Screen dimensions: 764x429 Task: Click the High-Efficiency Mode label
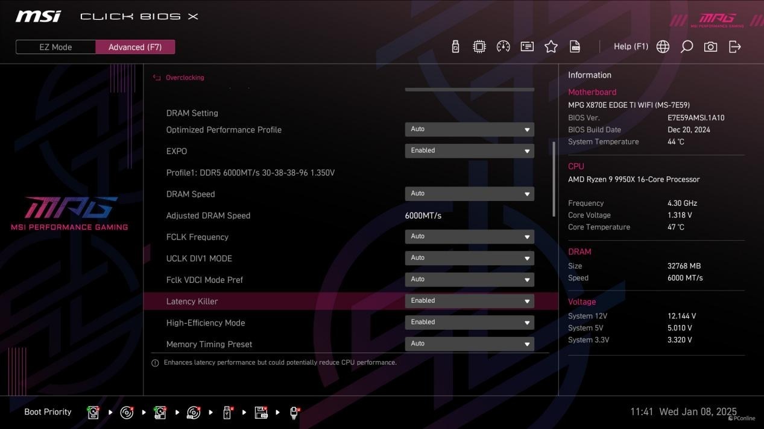pos(206,323)
